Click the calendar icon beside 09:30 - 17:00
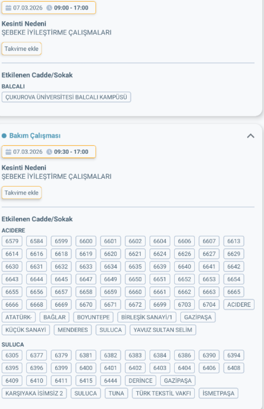This screenshot has width=264, height=409. (8, 152)
